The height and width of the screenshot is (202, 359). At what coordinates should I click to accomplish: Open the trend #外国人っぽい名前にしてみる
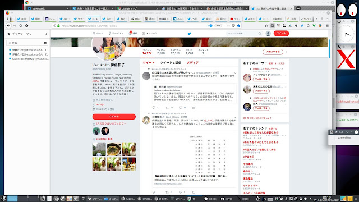pyautogui.click(x=260, y=150)
